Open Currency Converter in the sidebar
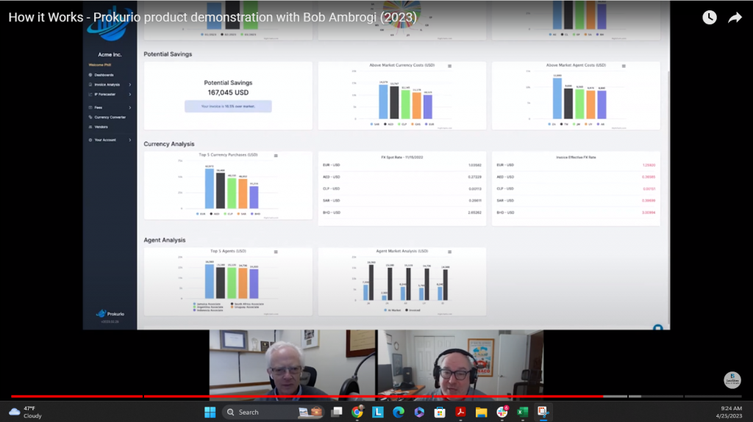 point(107,117)
